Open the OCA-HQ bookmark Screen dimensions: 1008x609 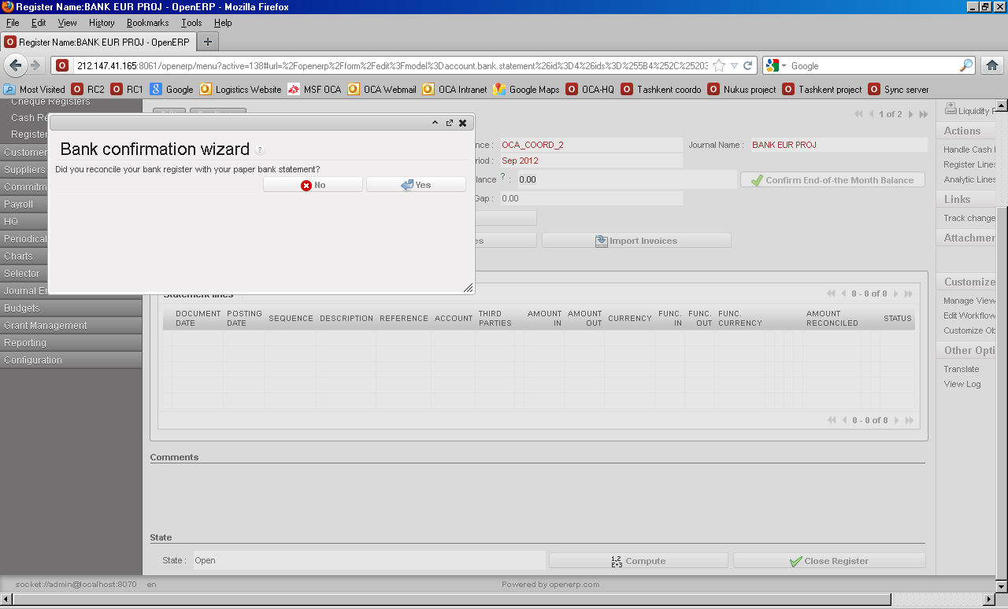(591, 90)
